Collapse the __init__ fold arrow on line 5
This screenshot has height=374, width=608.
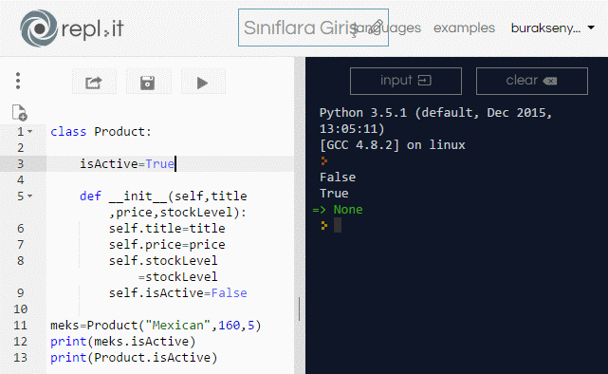click(x=29, y=196)
